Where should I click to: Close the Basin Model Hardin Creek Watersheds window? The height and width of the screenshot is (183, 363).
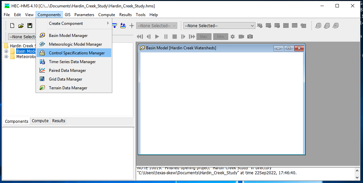coord(299,48)
